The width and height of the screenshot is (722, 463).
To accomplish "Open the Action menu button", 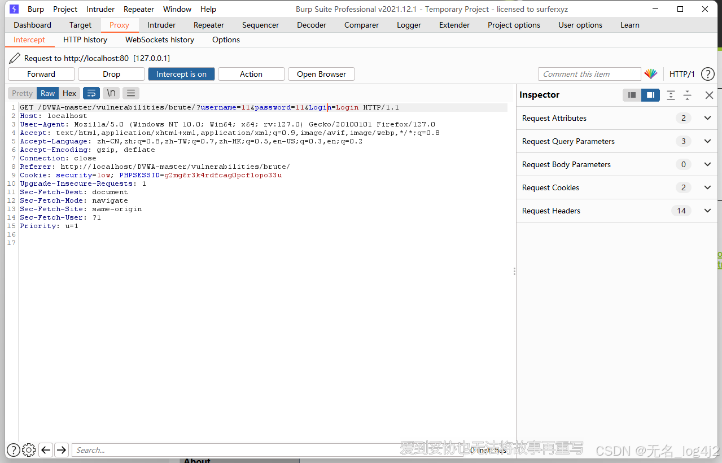I will (251, 74).
